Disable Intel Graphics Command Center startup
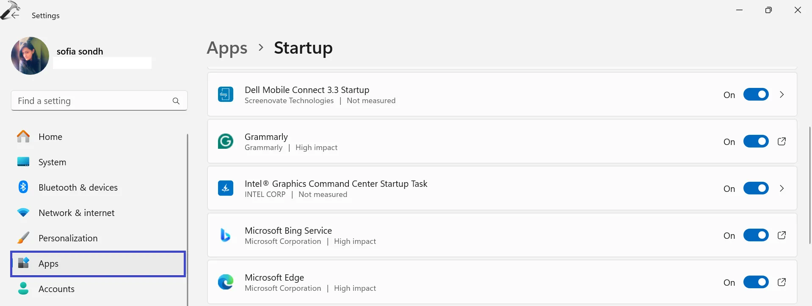The image size is (812, 306). pos(756,189)
